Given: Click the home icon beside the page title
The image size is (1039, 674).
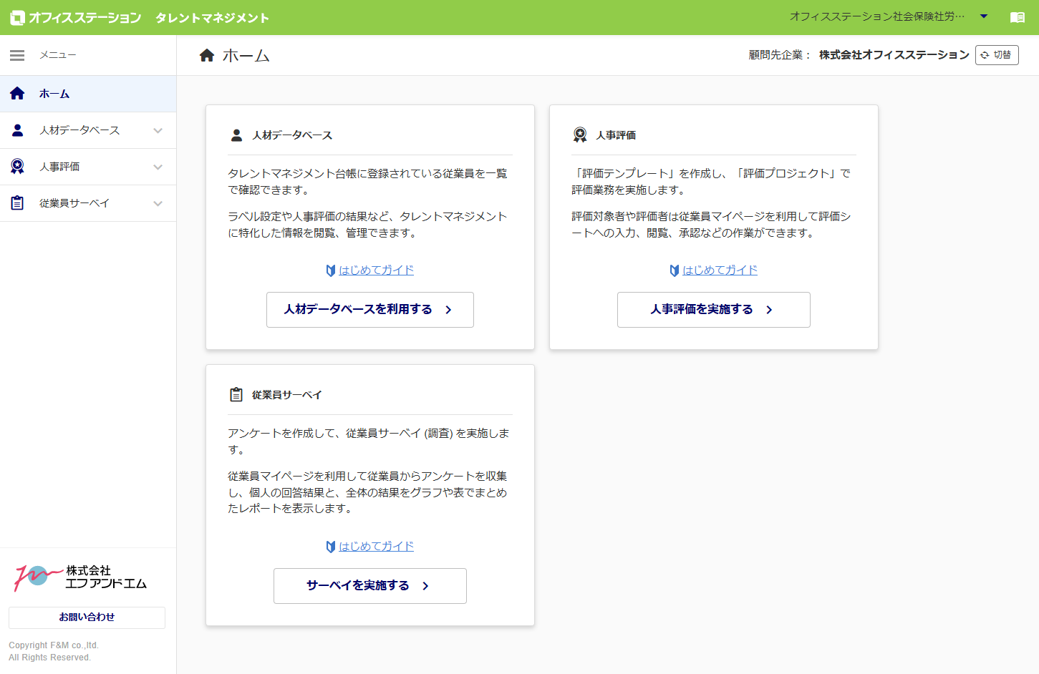Looking at the screenshot, I should pos(207,55).
